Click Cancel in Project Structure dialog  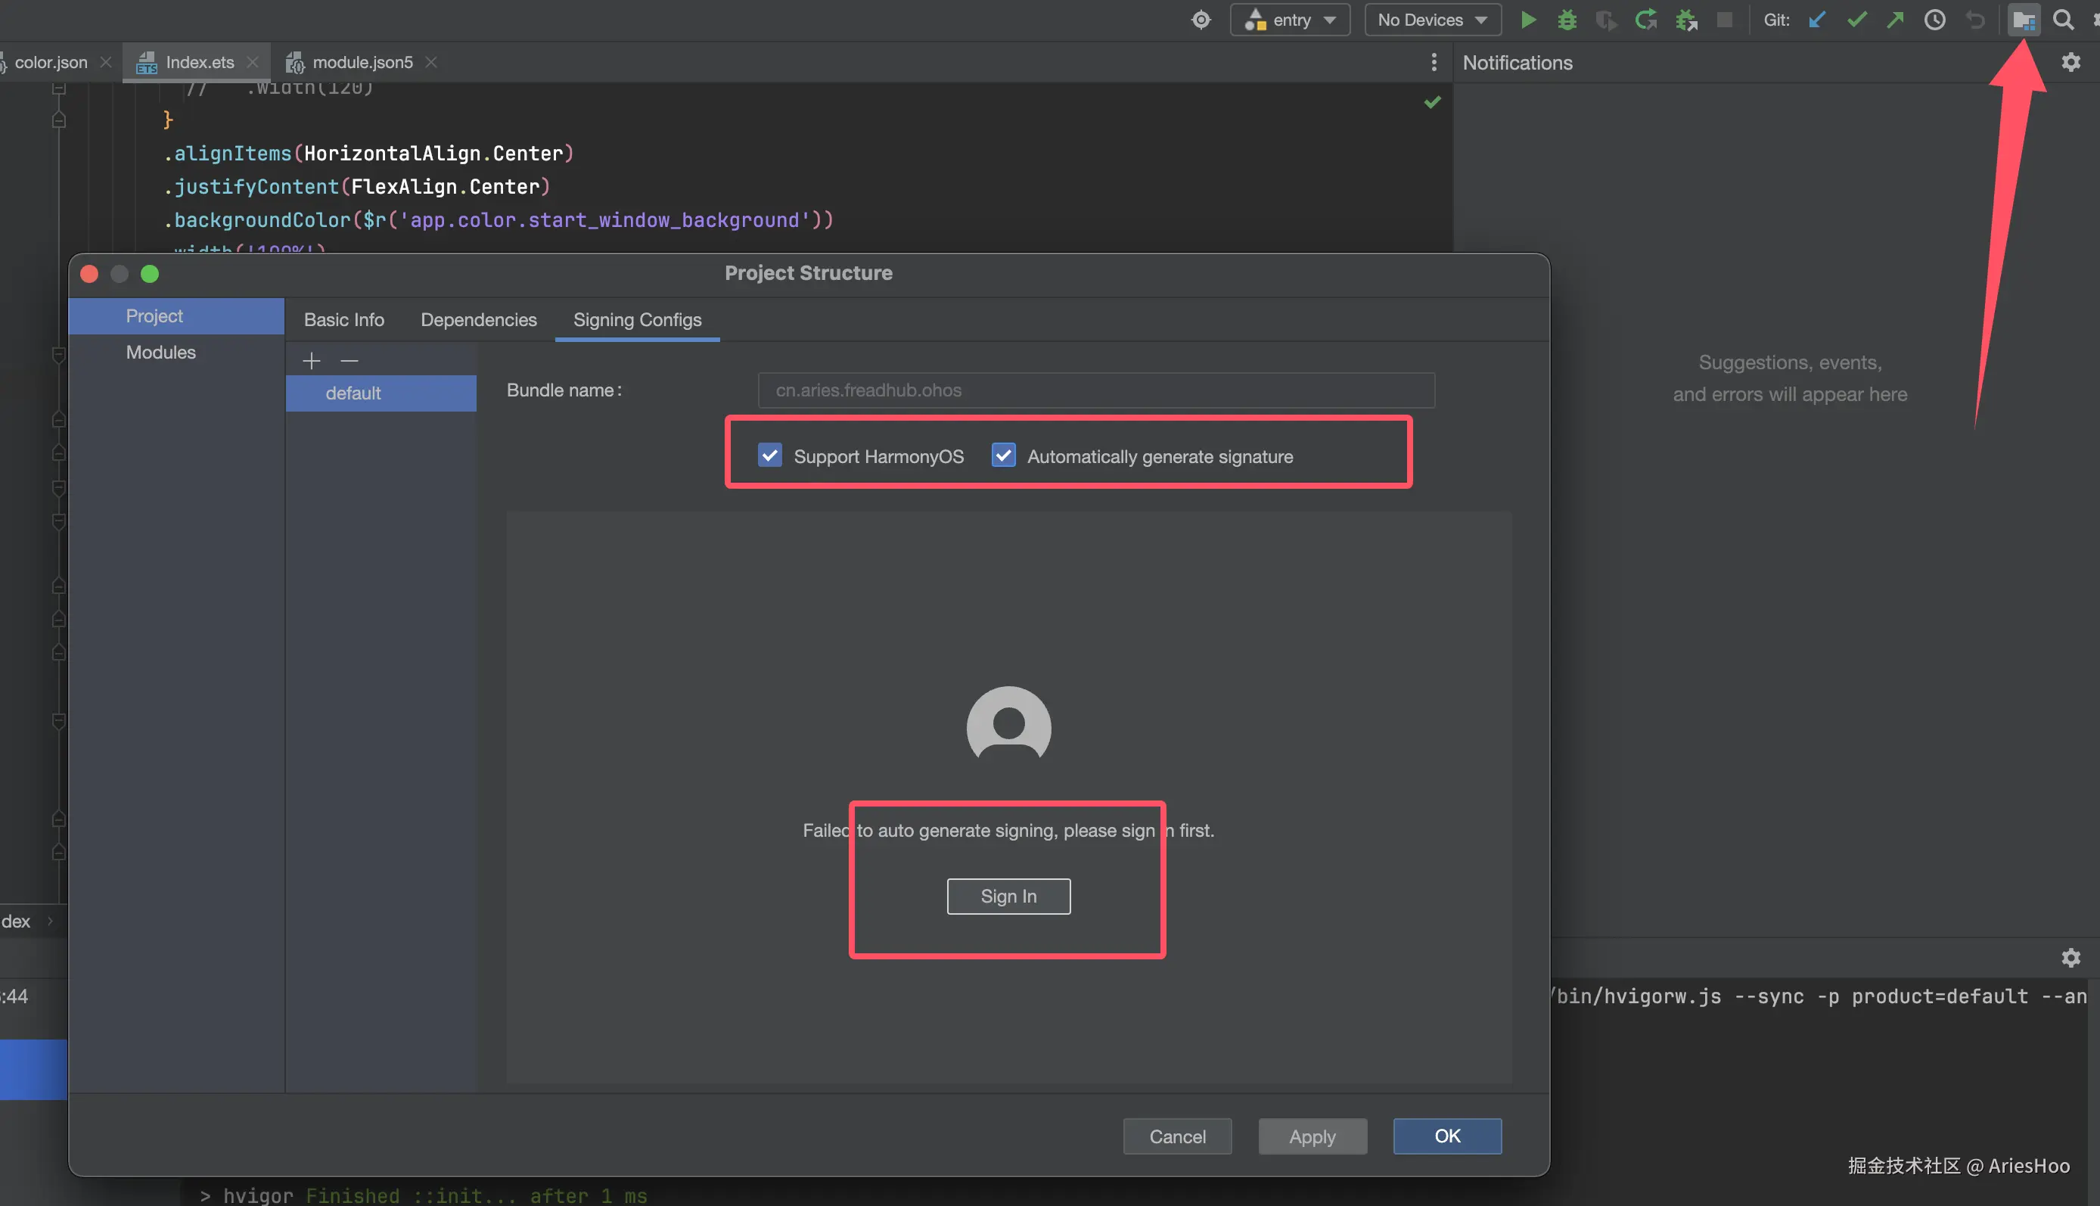[1178, 1136]
